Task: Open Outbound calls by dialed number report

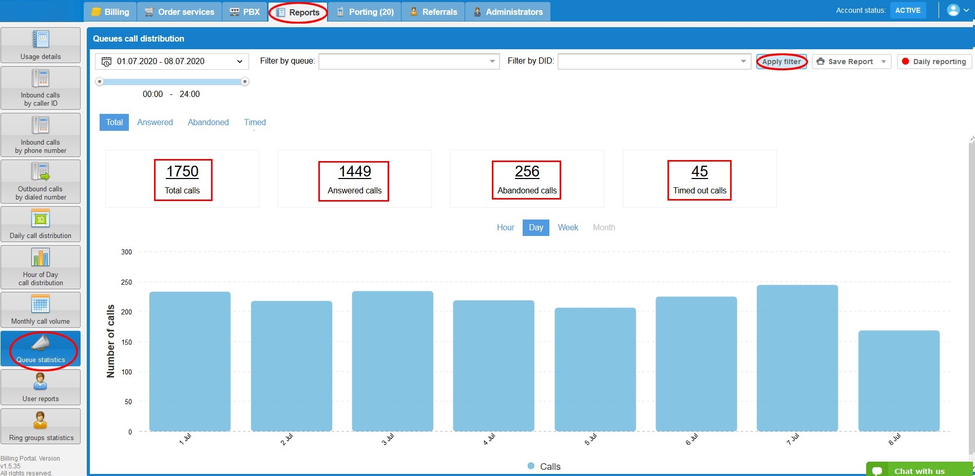Action: point(41,181)
